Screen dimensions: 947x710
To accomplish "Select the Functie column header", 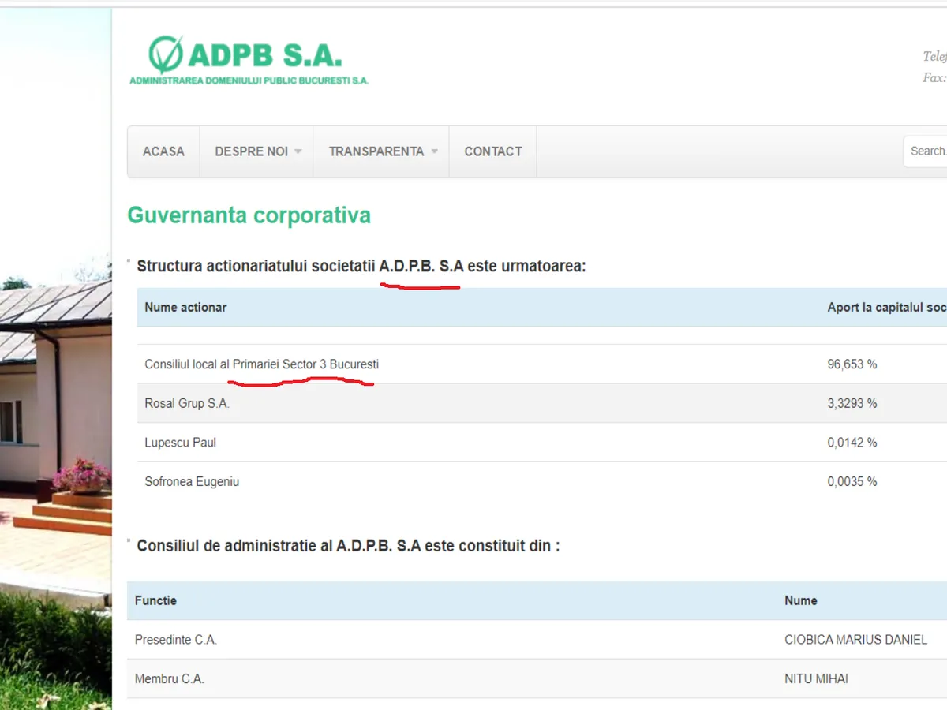I will (x=155, y=600).
